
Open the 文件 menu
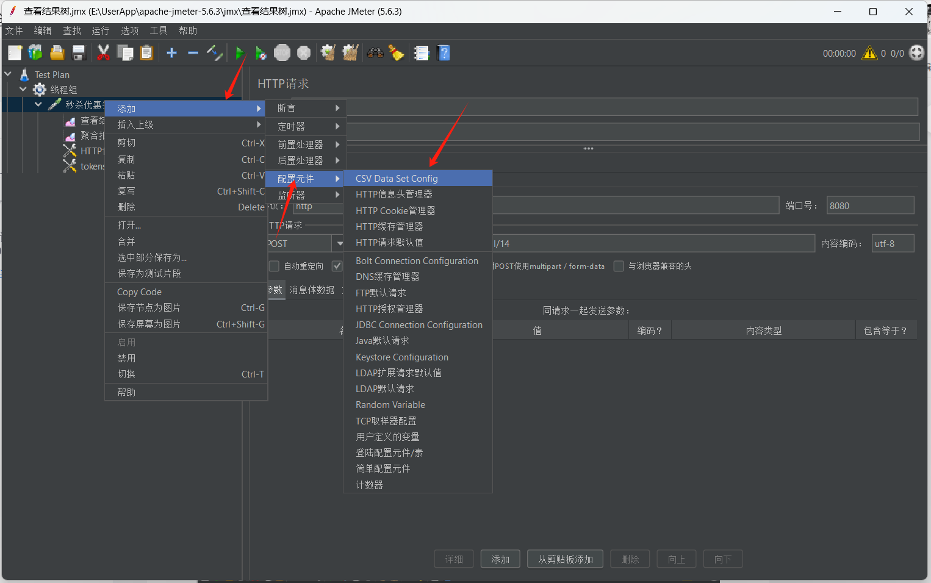14,30
